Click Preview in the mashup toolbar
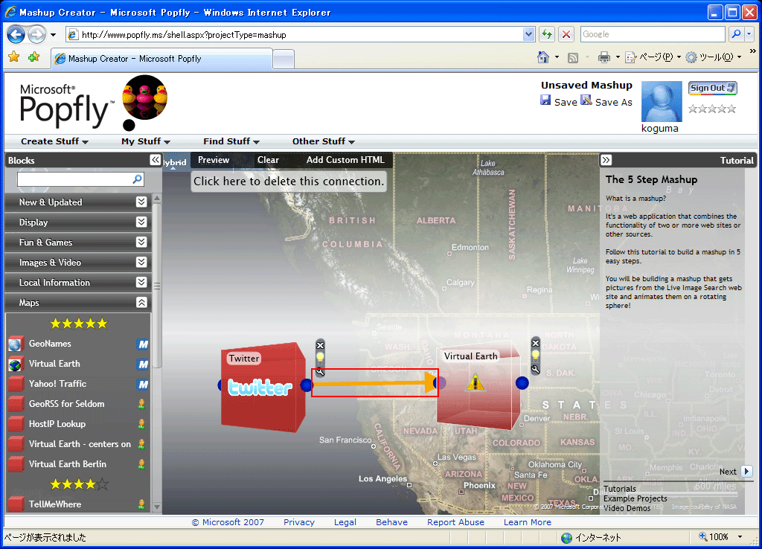This screenshot has height=549, width=762. (x=214, y=160)
